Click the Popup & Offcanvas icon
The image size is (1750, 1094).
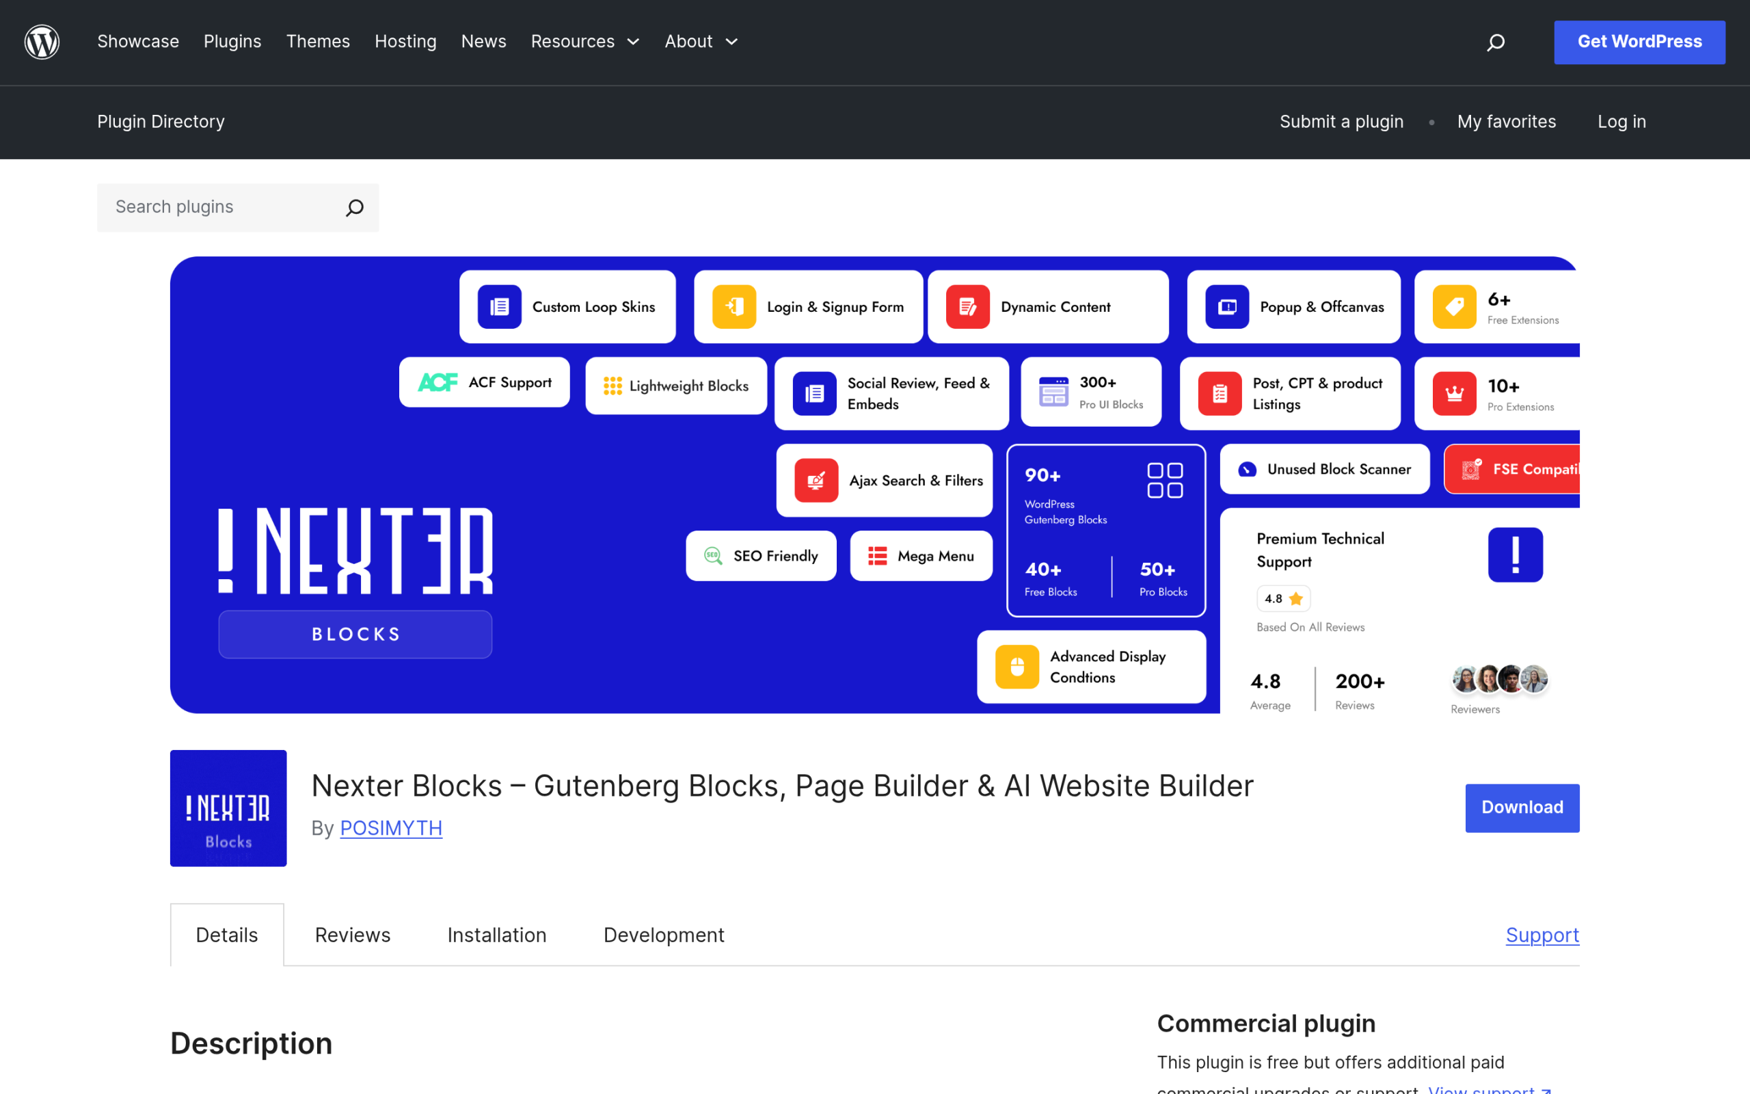point(1227,307)
